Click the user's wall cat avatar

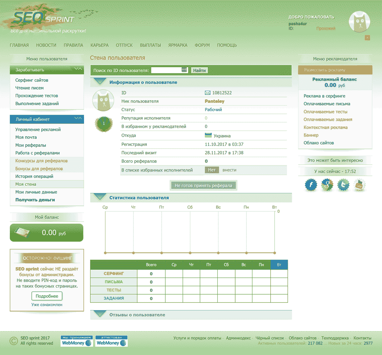103,101
